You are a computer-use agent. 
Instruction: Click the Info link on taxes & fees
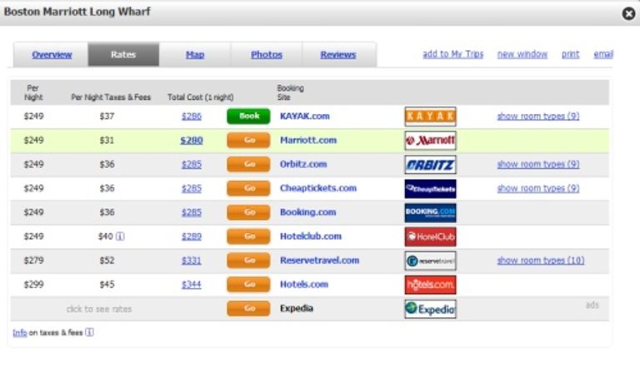point(20,333)
